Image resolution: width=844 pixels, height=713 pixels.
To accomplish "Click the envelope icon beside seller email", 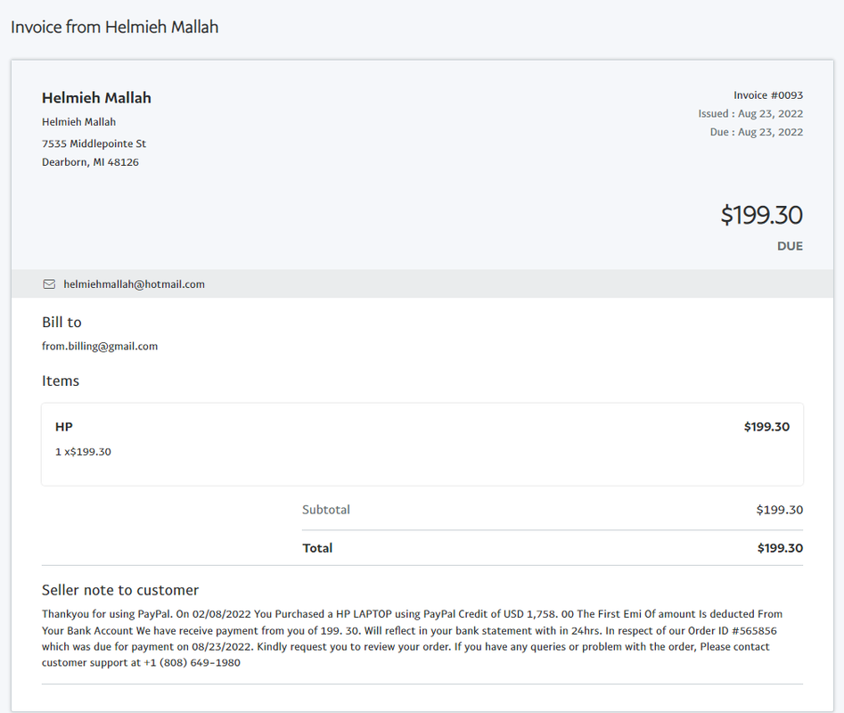I will (49, 284).
